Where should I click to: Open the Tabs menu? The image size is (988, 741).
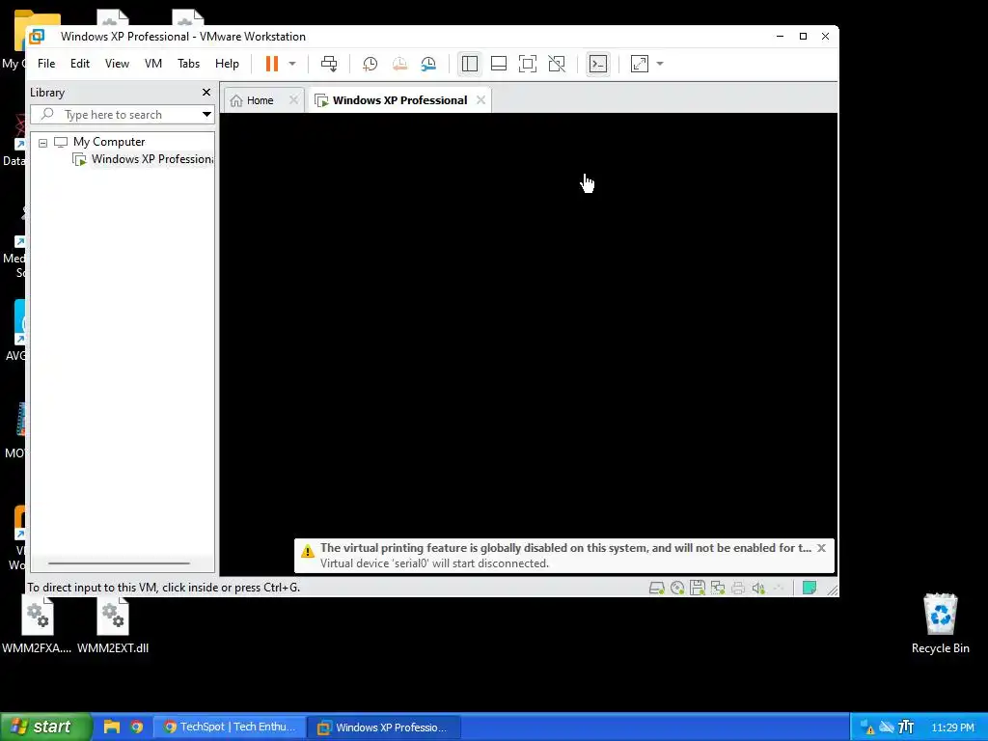188,64
